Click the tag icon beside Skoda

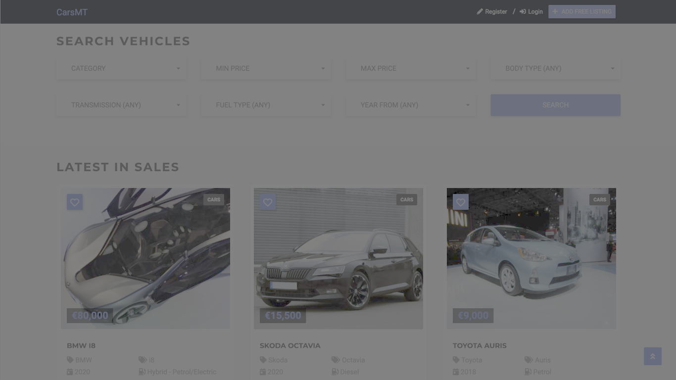point(263,360)
